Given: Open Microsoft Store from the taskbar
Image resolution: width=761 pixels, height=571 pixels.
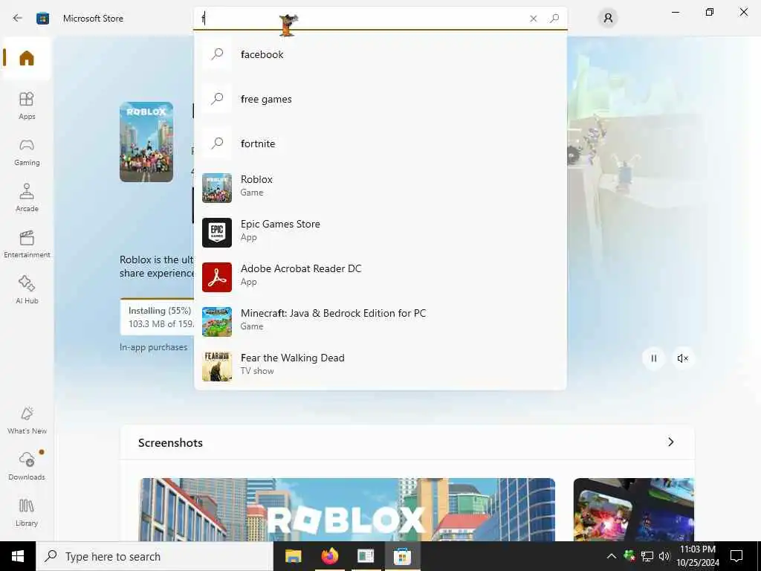Looking at the screenshot, I should [x=402, y=556].
